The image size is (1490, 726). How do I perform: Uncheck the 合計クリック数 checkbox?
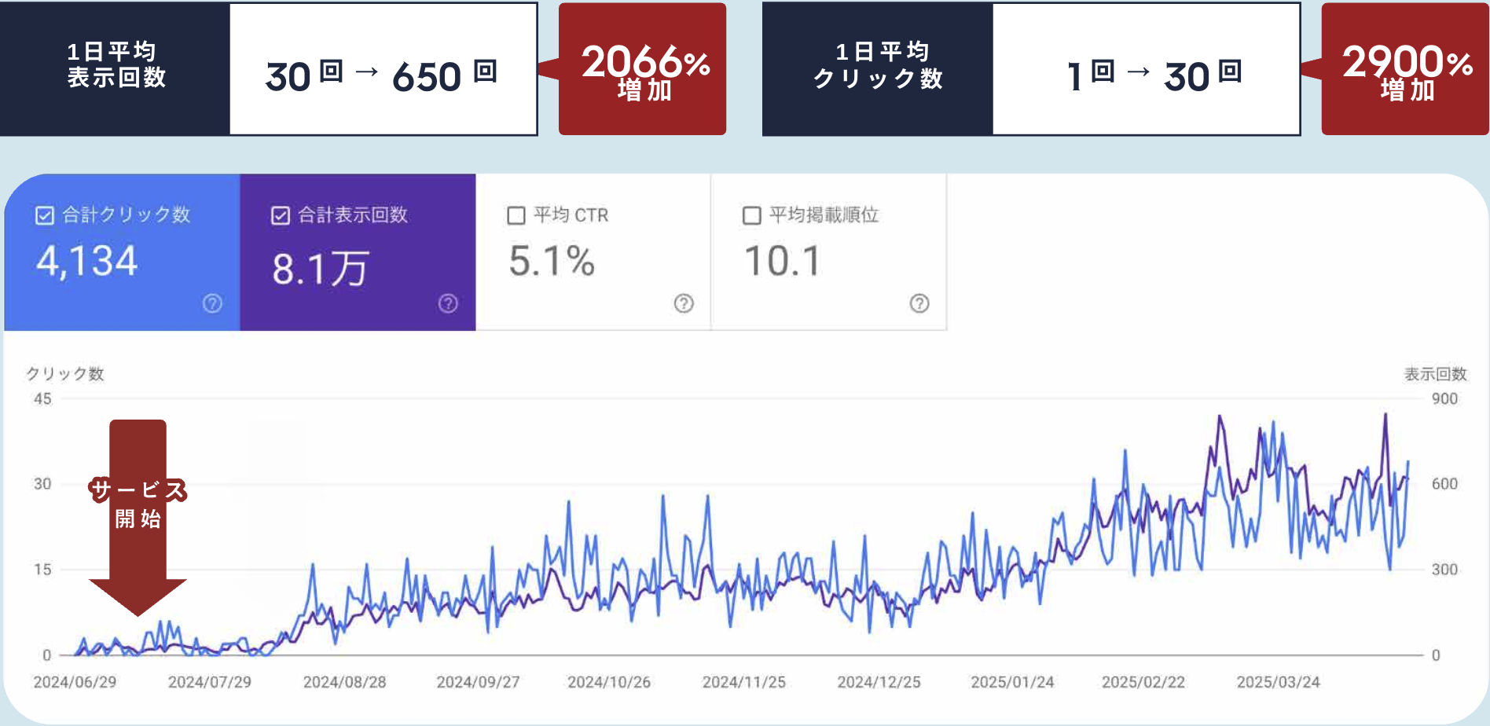[x=45, y=215]
